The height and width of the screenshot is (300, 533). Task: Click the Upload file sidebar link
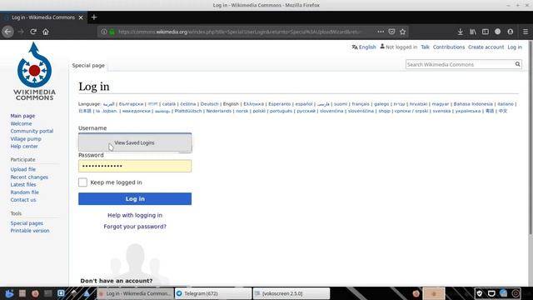click(22, 169)
